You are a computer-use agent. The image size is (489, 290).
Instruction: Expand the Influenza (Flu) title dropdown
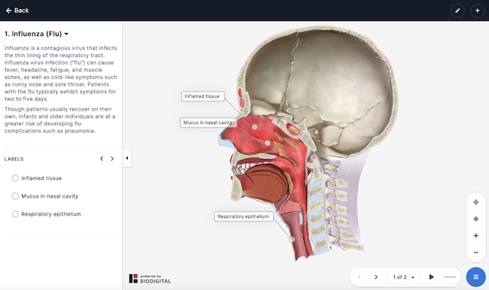tap(37, 34)
